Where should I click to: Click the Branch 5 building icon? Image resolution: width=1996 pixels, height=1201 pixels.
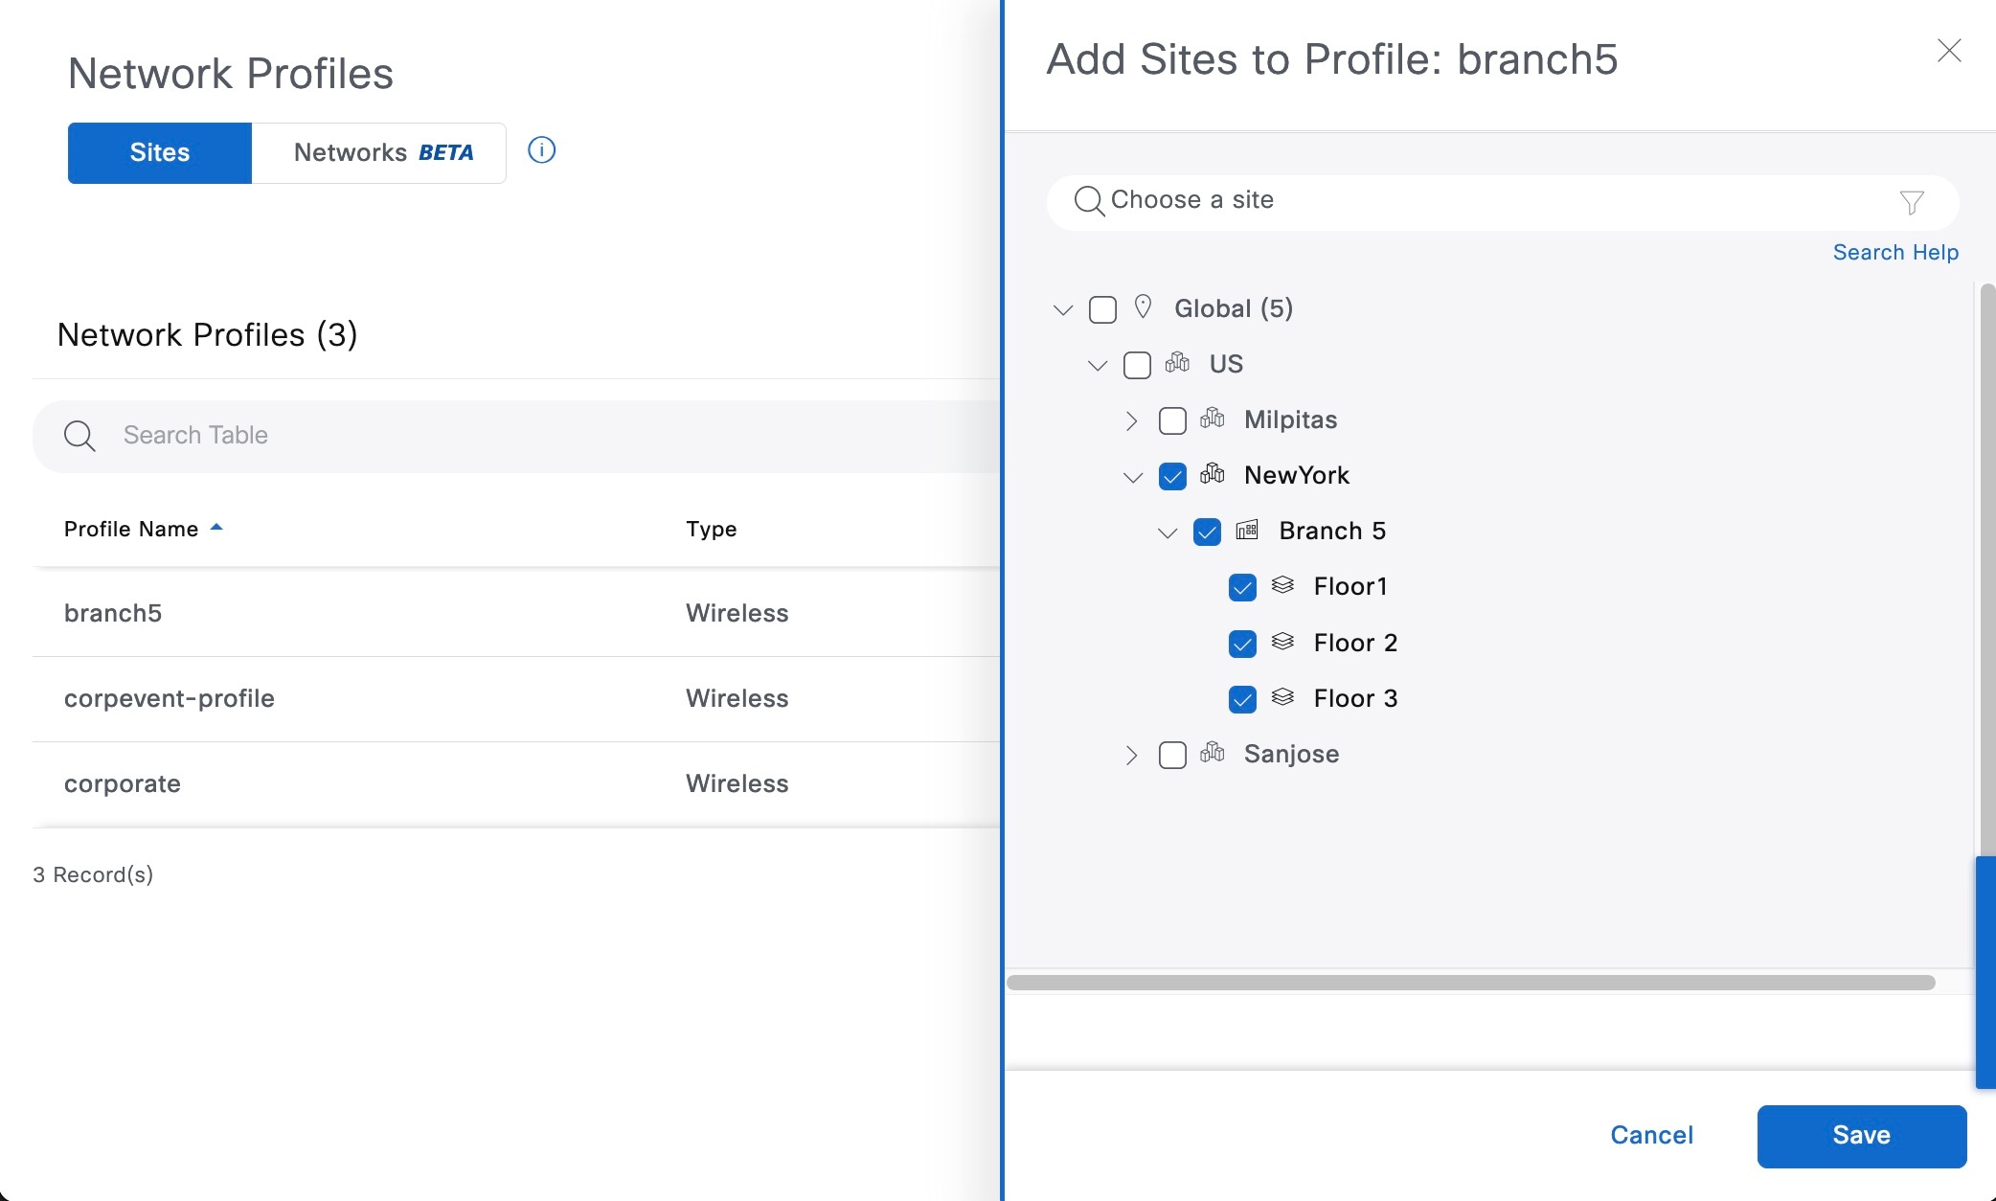[1246, 530]
